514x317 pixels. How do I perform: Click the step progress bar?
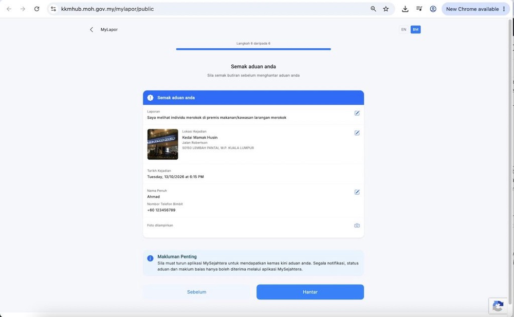pyautogui.click(x=253, y=49)
